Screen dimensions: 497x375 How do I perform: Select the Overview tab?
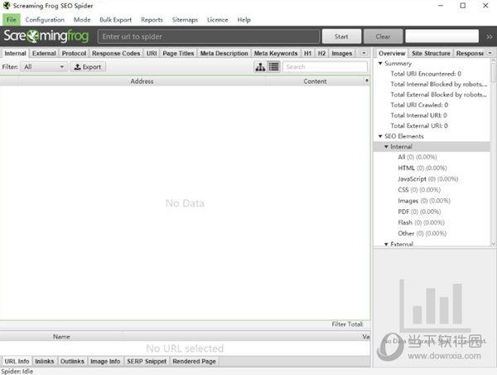coord(392,53)
